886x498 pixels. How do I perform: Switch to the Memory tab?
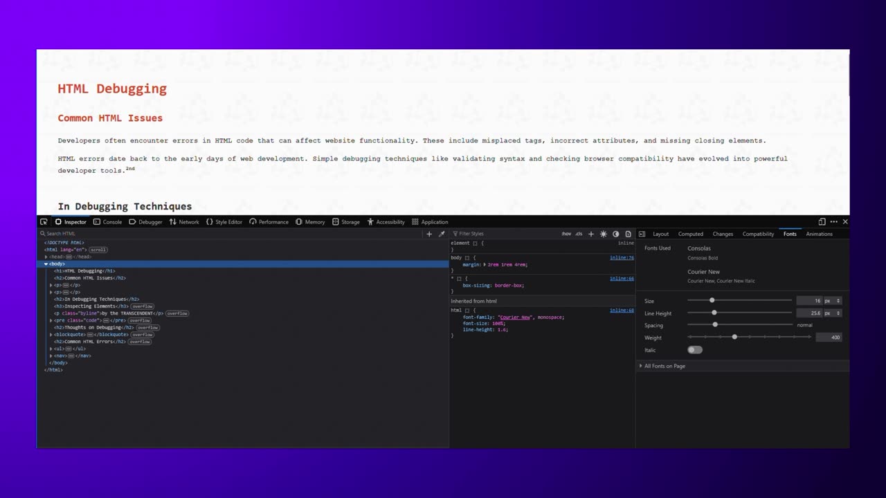click(x=310, y=222)
